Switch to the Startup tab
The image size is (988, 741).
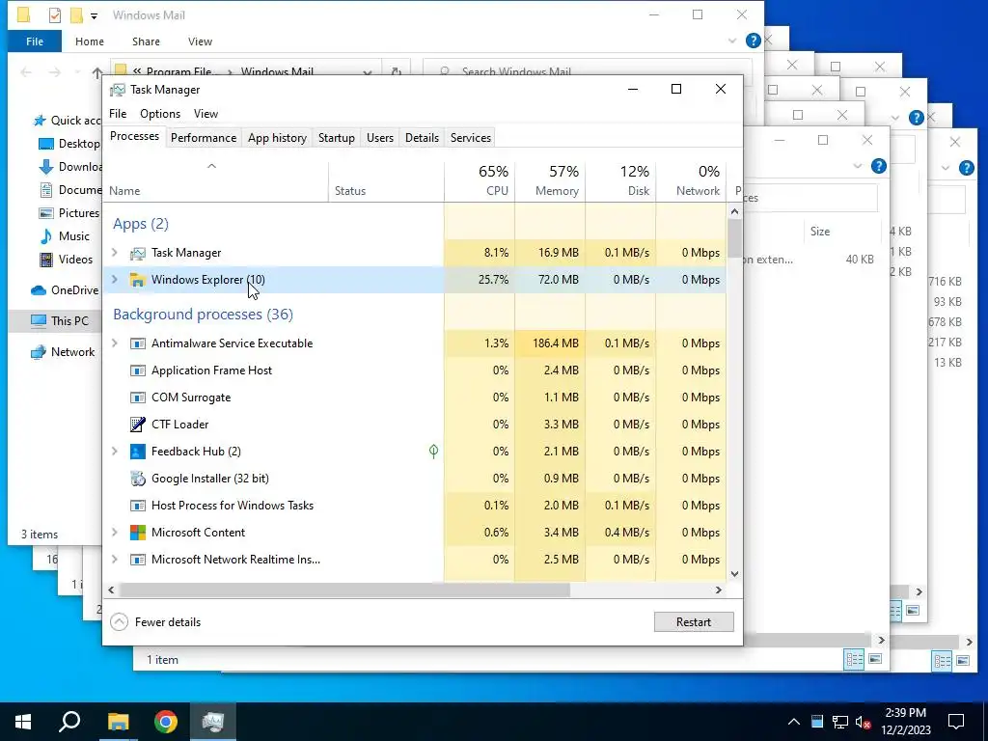(337, 138)
